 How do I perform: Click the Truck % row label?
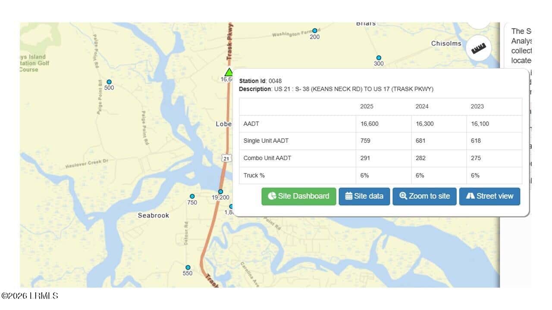[254, 175]
